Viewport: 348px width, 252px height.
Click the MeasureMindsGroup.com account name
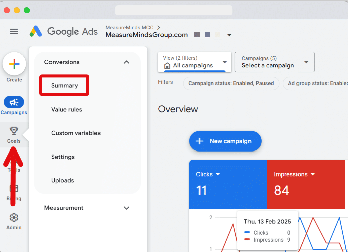[x=146, y=35]
